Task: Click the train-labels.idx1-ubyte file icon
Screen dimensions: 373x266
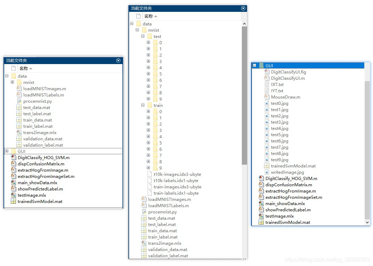Action: (150, 193)
